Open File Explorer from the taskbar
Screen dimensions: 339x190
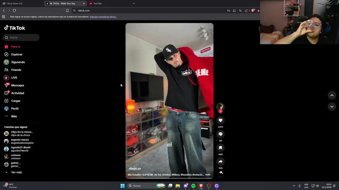click(178, 186)
